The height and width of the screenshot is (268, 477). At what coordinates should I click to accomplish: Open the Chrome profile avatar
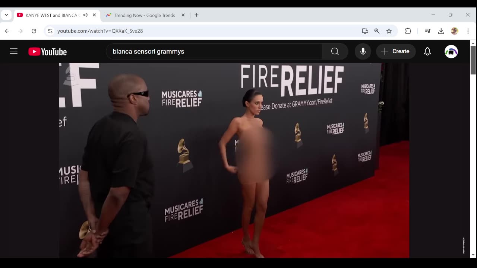[455, 31]
